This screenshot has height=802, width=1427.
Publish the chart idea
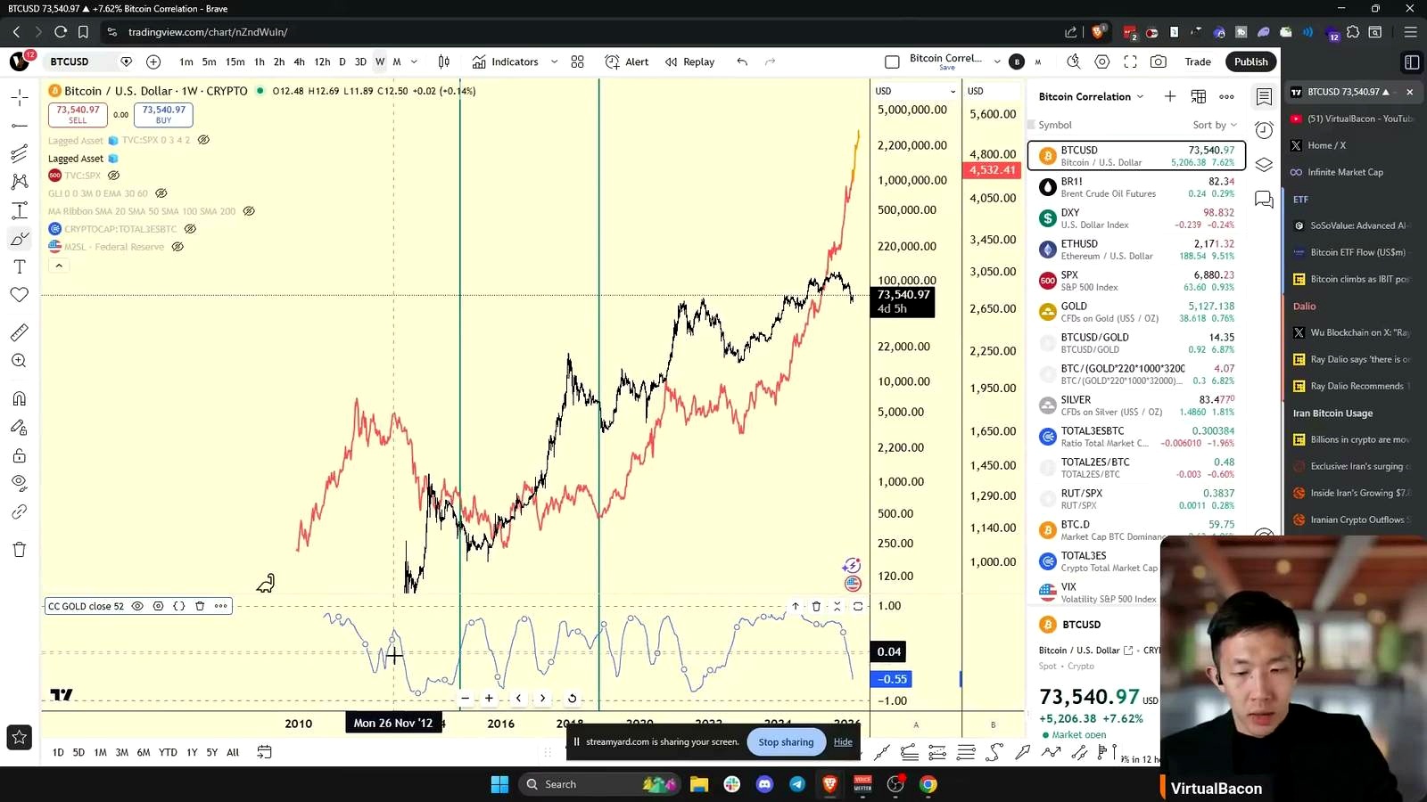point(1251,61)
